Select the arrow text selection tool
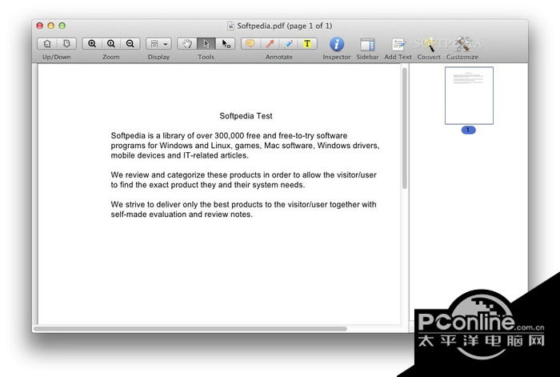This screenshot has width=560, height=377. (206, 43)
